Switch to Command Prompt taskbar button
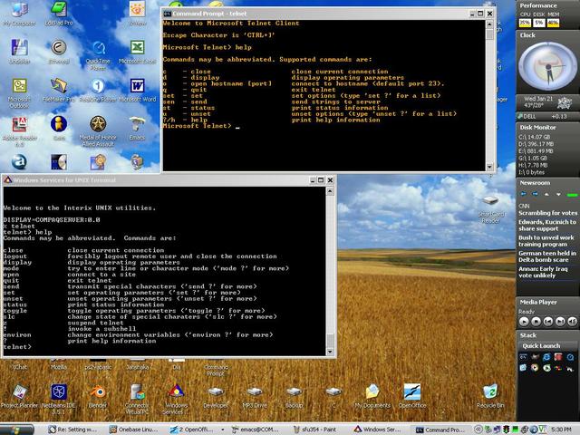Image resolution: width=580 pixels, height=435 pixels. (440, 430)
